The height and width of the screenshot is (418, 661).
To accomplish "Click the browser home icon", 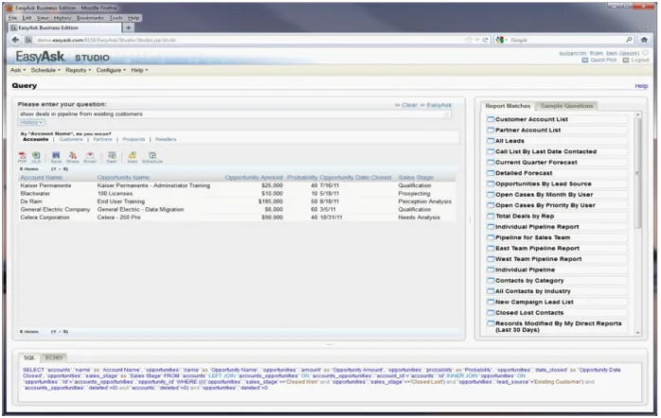I will click(644, 40).
